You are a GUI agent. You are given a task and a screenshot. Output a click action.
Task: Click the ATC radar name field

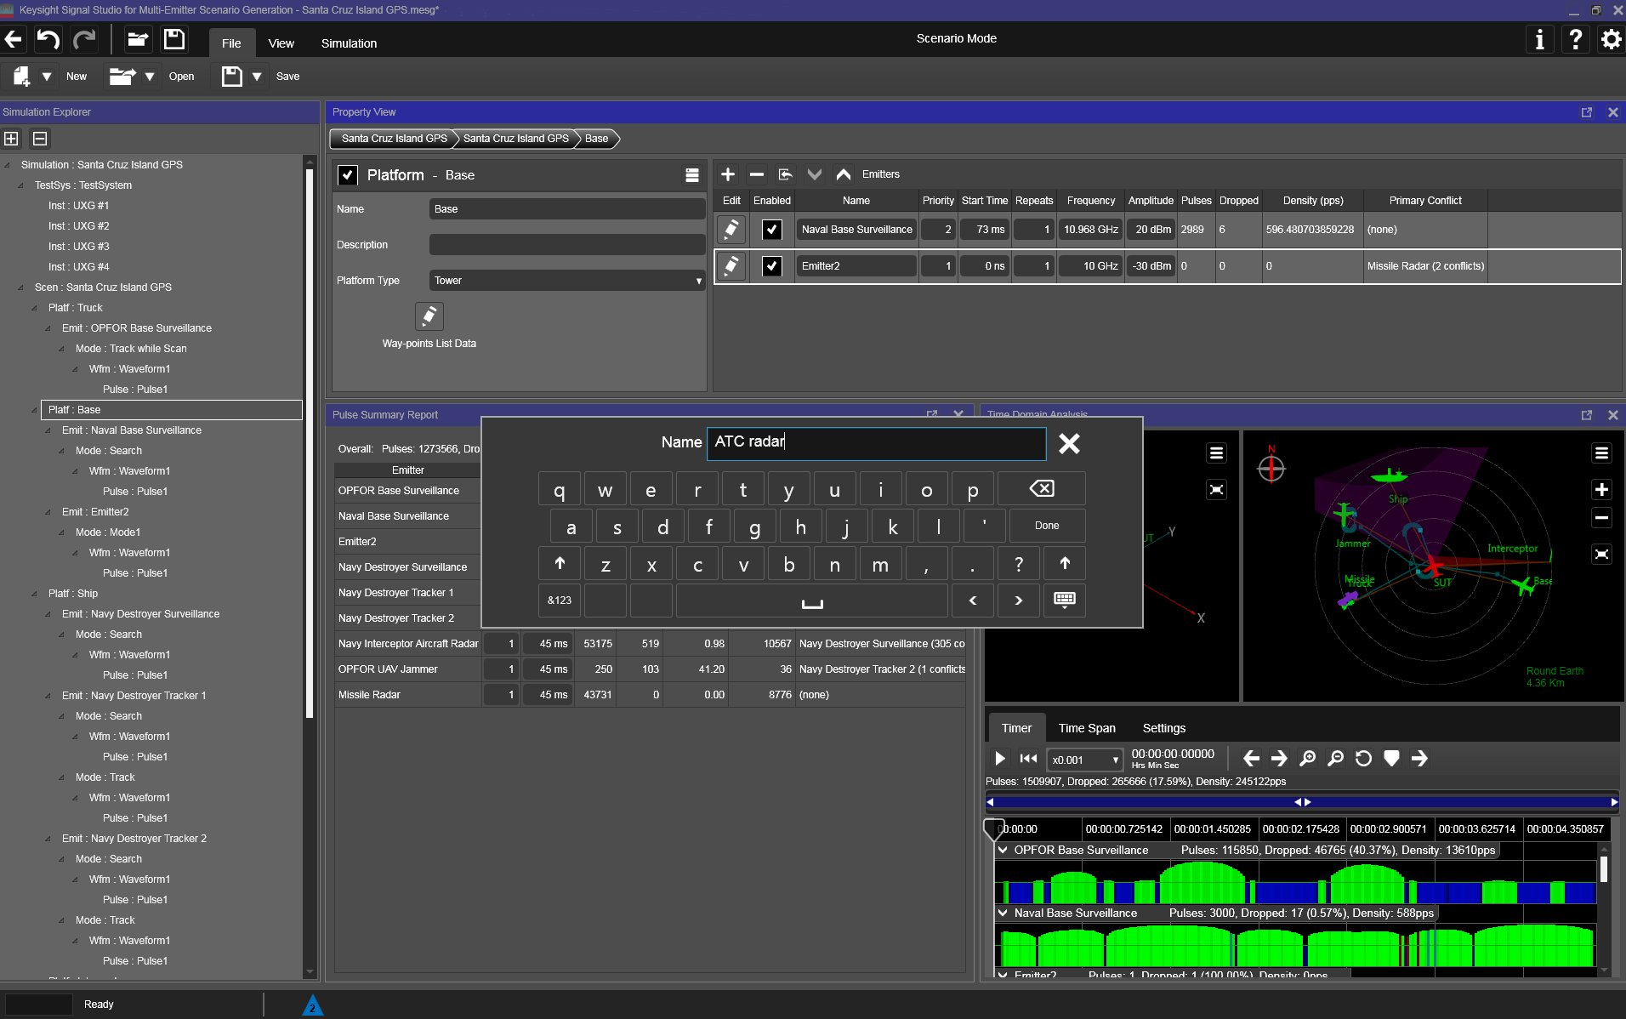tap(876, 443)
